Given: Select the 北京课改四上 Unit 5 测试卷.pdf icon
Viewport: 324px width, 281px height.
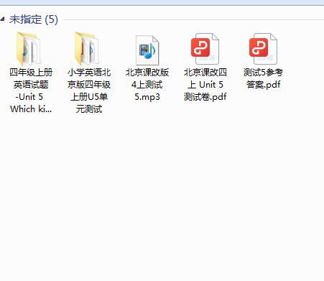Looking at the screenshot, I should [205, 49].
